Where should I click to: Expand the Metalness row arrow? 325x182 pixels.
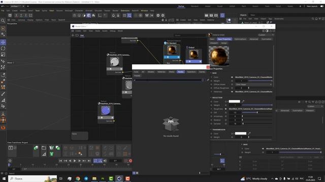pyautogui.click(x=211, y=92)
